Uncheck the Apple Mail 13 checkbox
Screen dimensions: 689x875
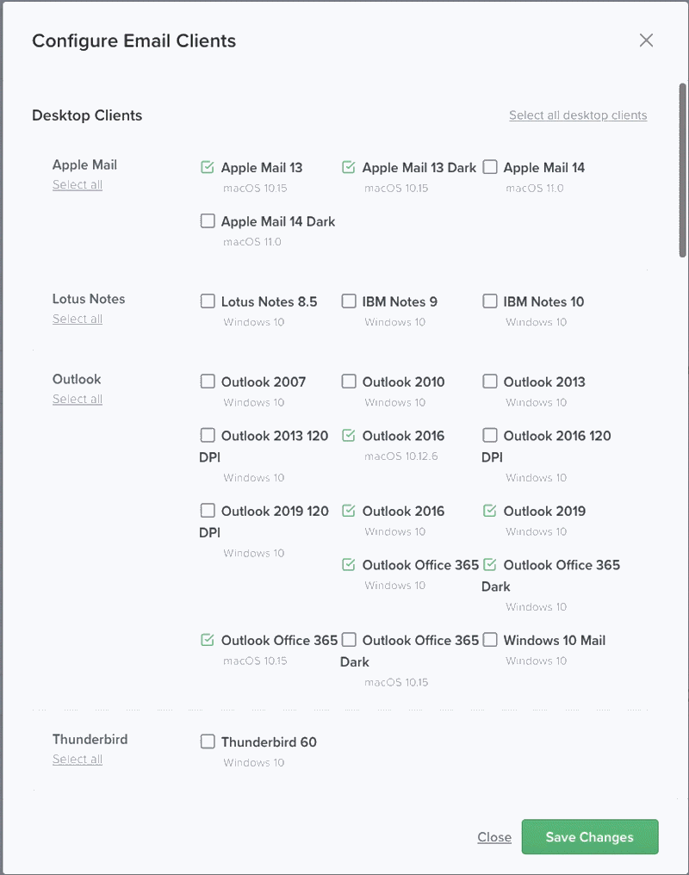[208, 167]
